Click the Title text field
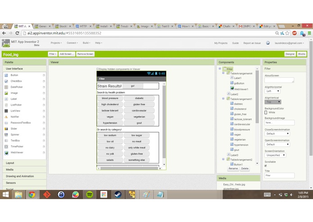The width and height of the screenshot is (313, 222). click(x=280, y=175)
